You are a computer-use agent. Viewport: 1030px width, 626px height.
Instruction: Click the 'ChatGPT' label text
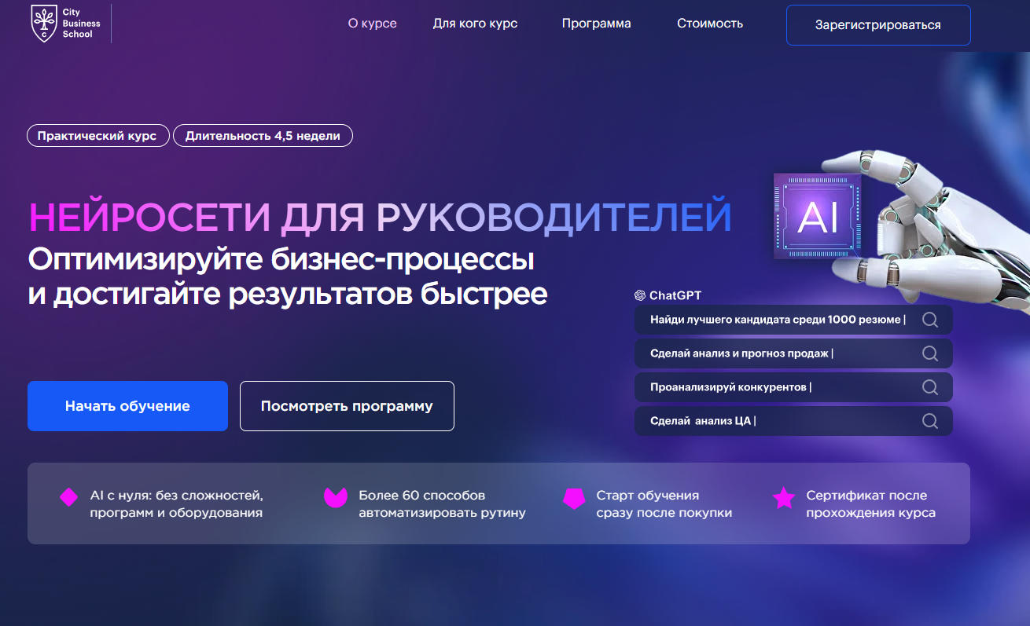tap(675, 296)
